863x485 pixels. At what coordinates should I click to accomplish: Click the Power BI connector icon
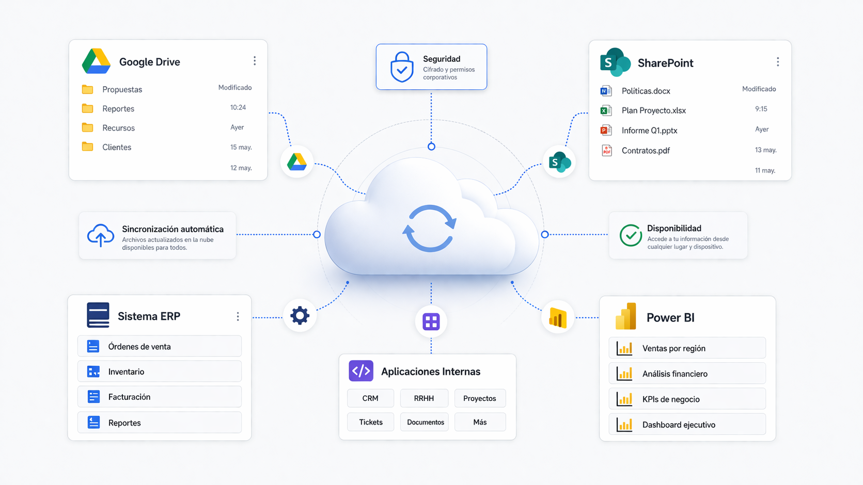(558, 317)
